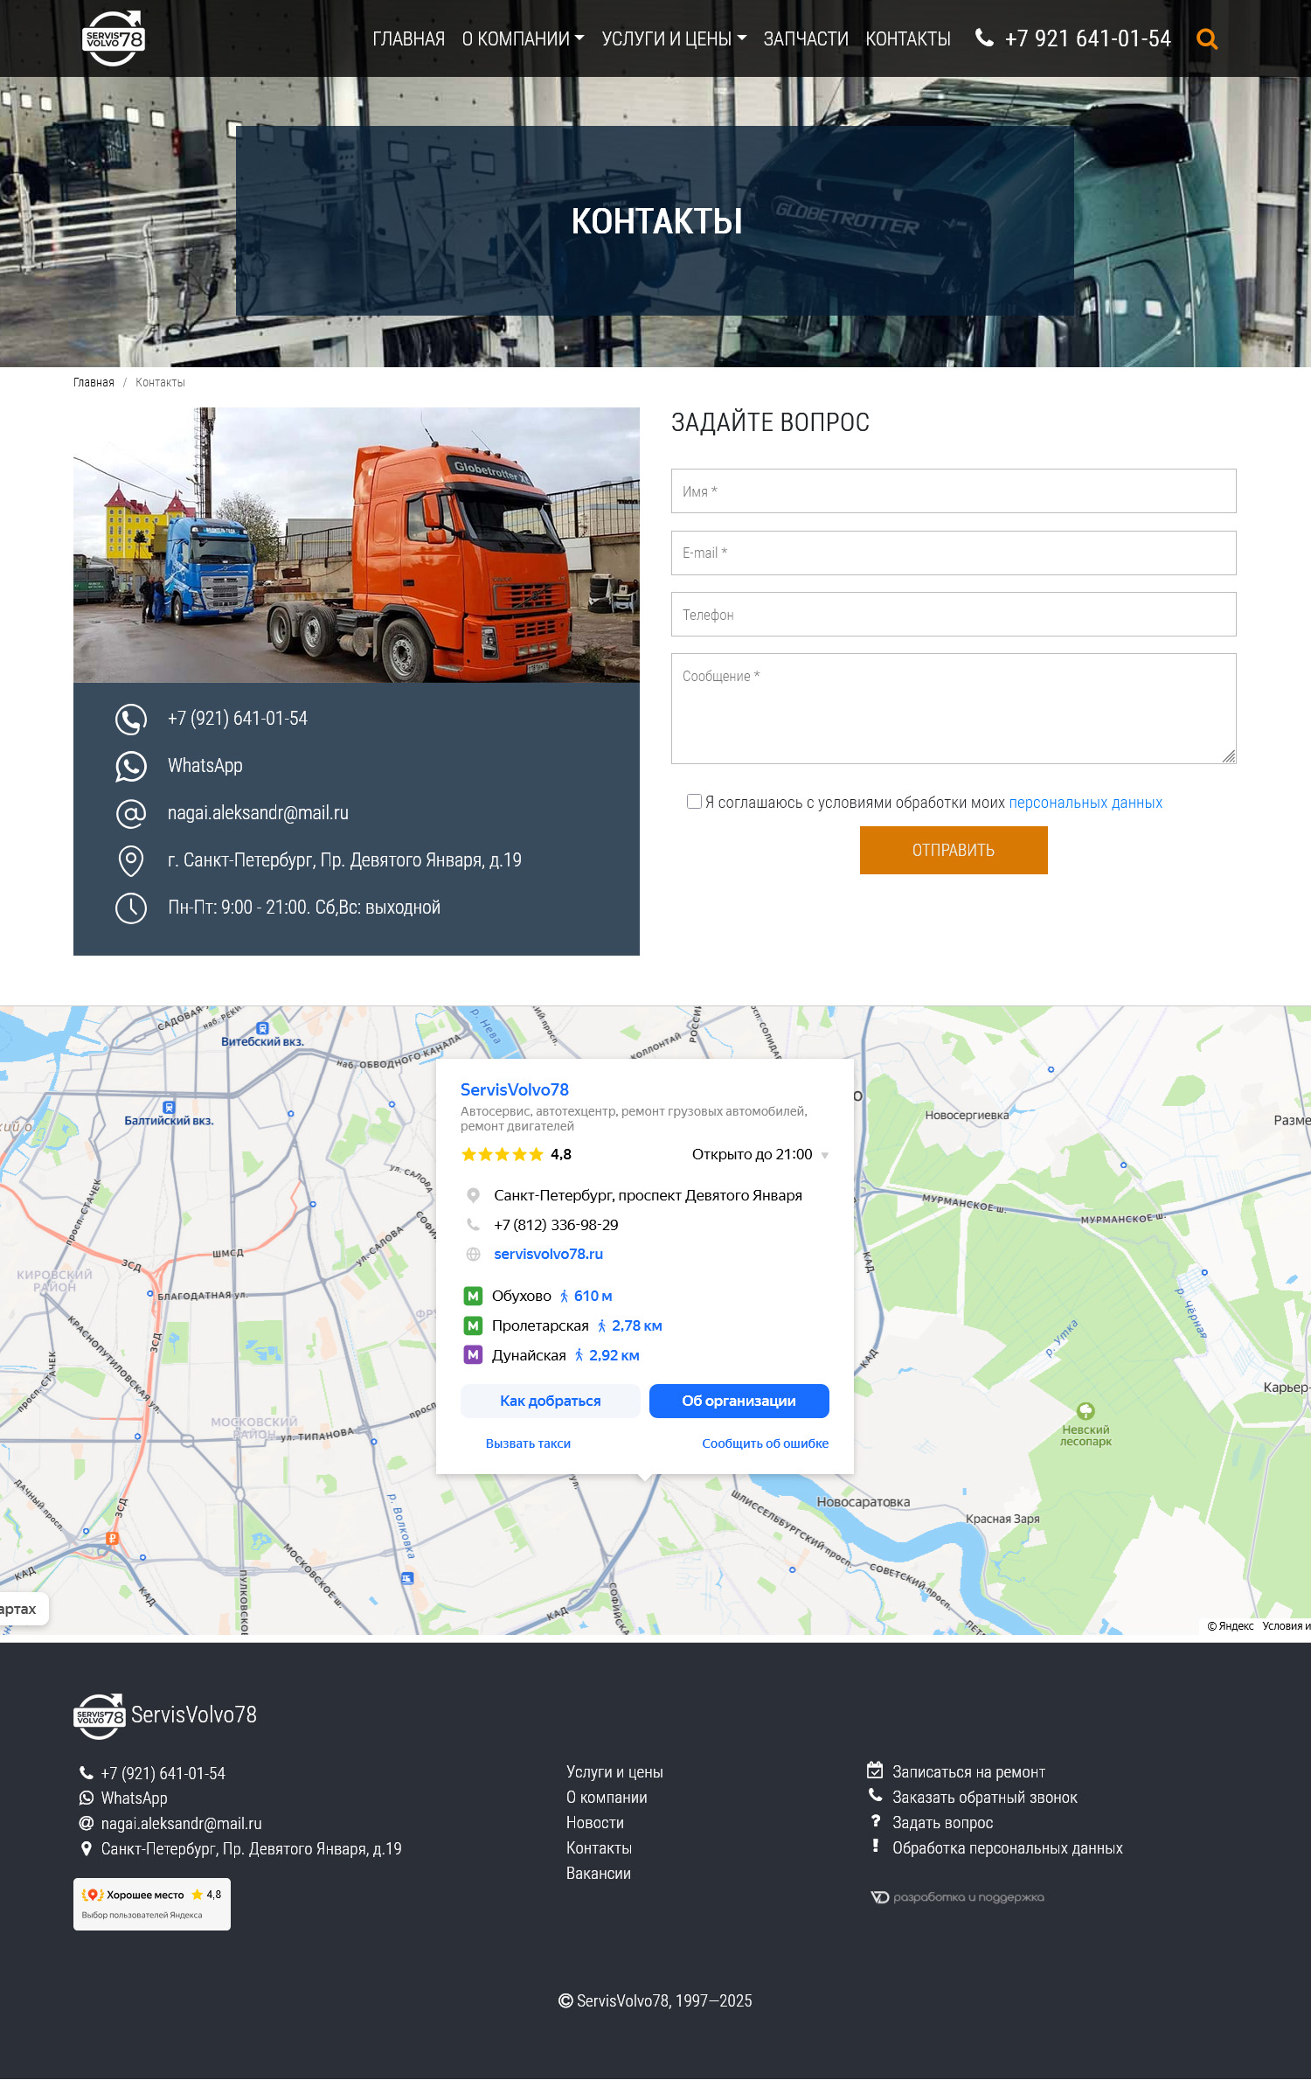This screenshot has width=1311, height=2080.
Task: Click the Пролетарская metro station icon
Action: (x=473, y=1325)
